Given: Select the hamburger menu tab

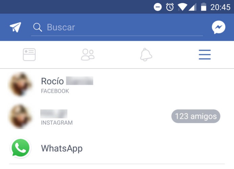Looking at the screenshot, I should pyautogui.click(x=205, y=55).
